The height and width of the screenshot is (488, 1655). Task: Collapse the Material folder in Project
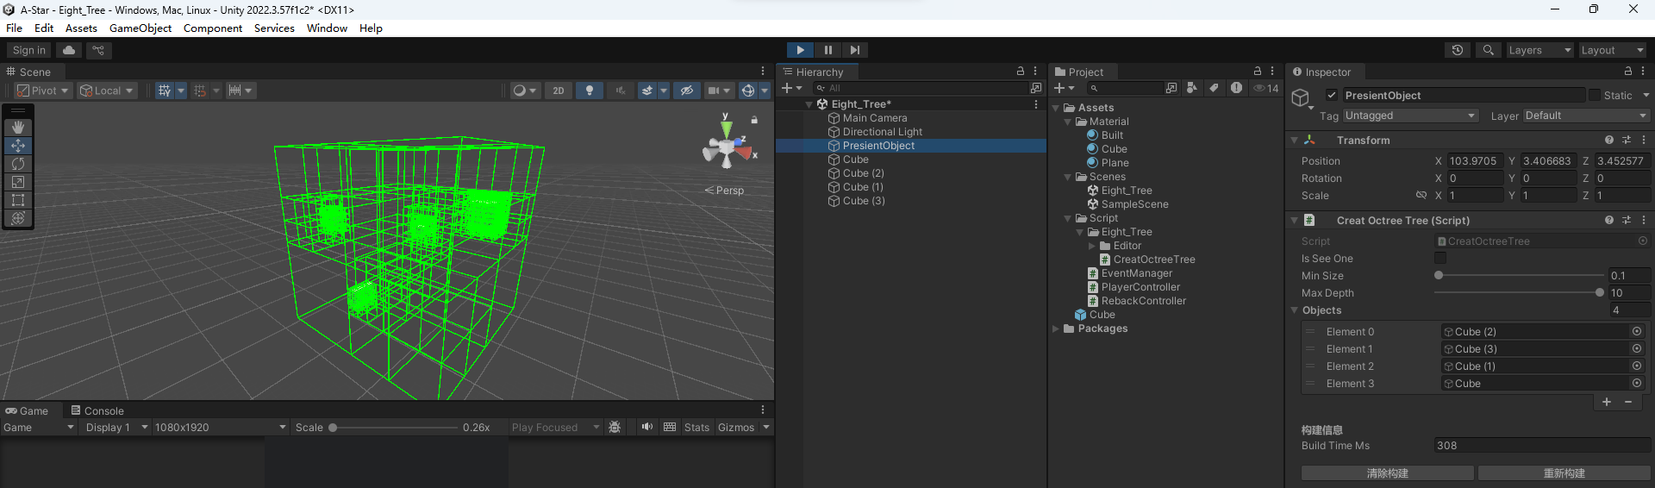coord(1068,122)
